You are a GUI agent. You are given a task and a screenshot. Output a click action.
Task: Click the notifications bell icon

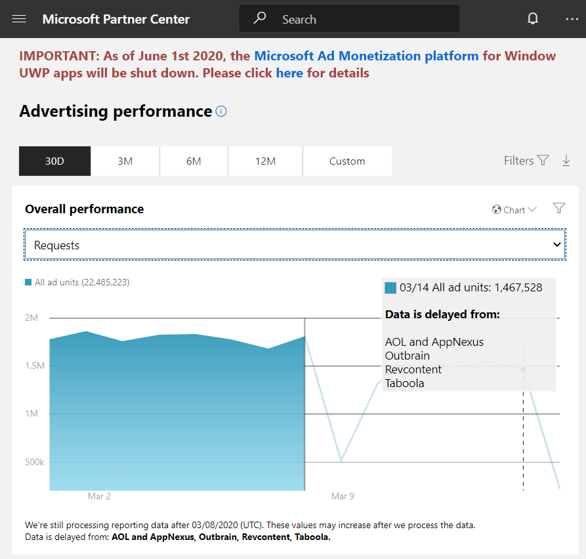point(533,18)
